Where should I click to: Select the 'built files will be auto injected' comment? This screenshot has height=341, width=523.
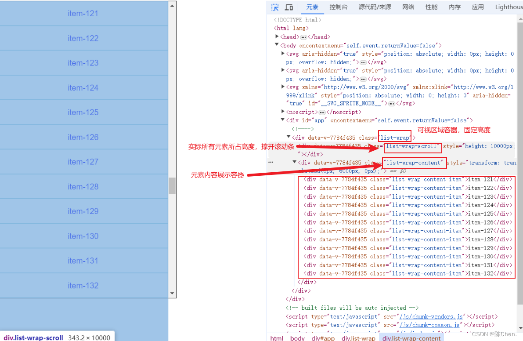[x=352, y=308]
